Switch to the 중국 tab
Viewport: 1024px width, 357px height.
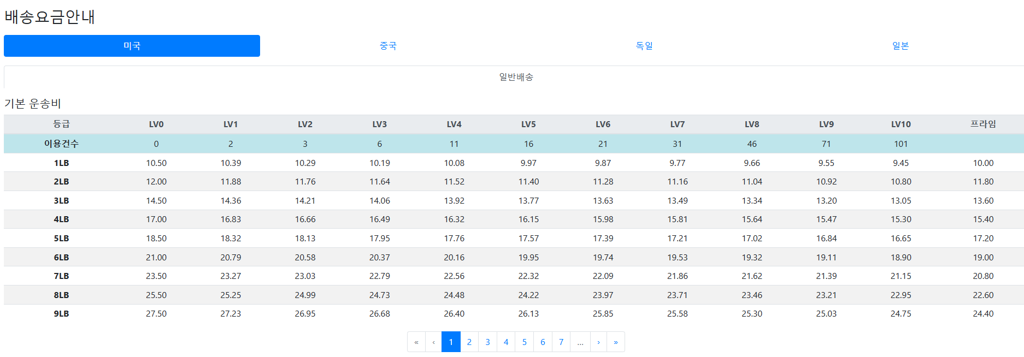coord(388,46)
